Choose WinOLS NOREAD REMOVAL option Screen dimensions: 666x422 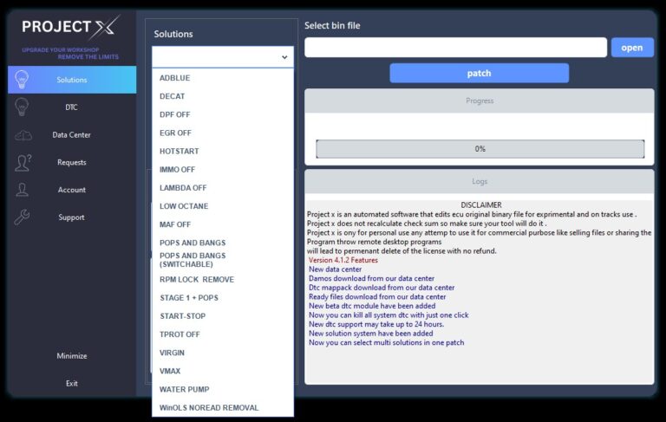click(209, 407)
